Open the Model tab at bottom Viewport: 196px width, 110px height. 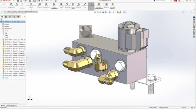tap(3, 106)
